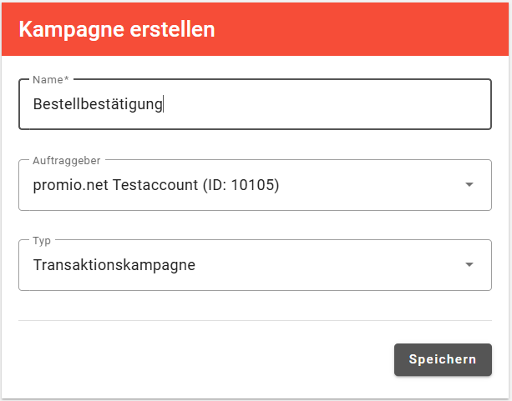Screen dimensions: 512x401
Task: Click the divider line above Speichern
Action: point(255,320)
